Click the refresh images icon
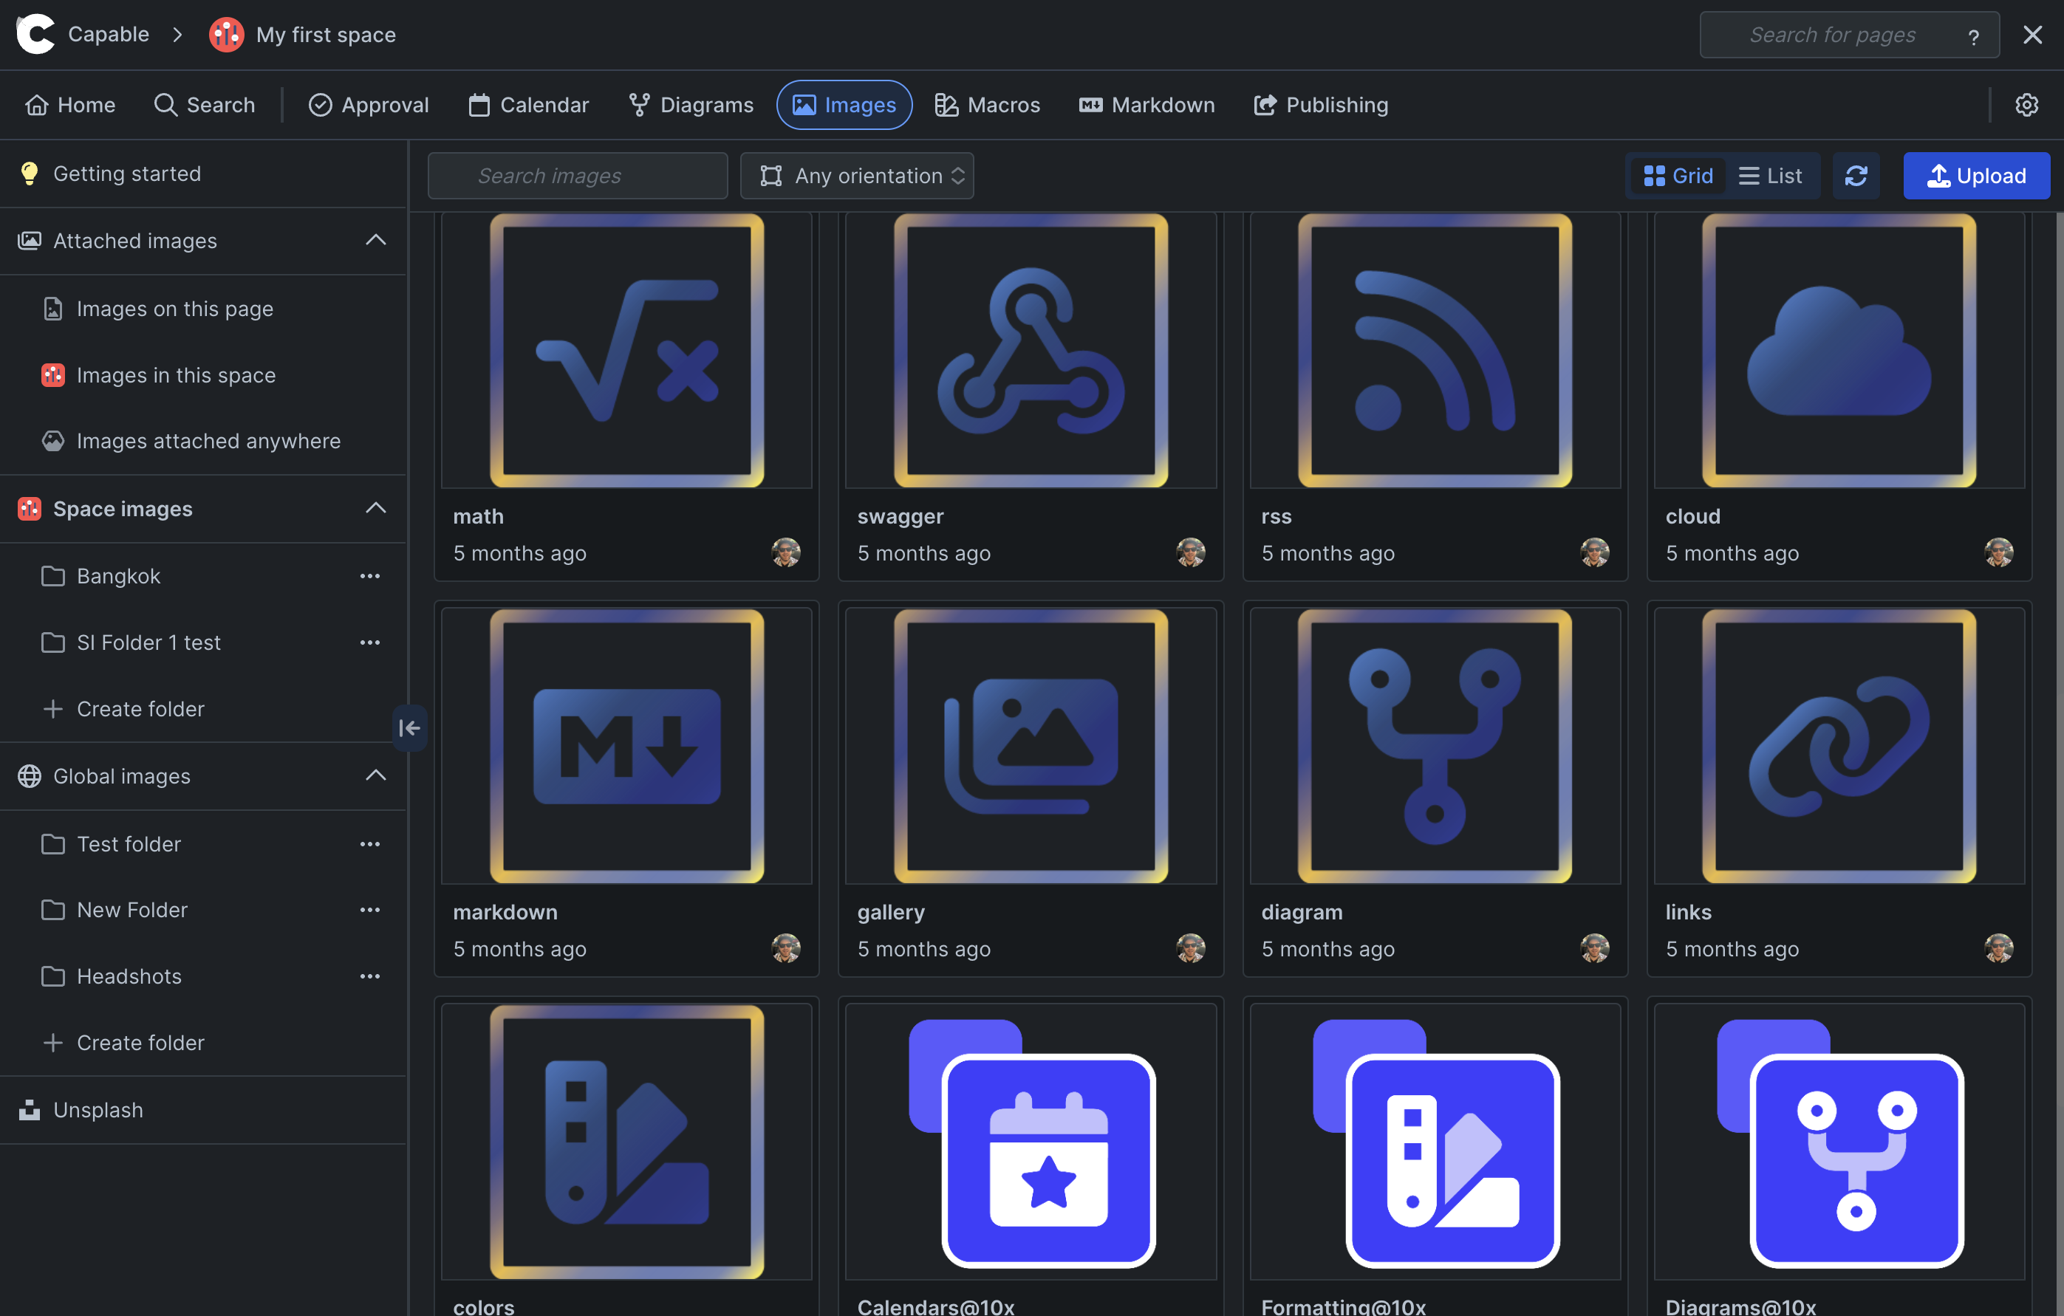2064x1316 pixels. (x=1856, y=176)
